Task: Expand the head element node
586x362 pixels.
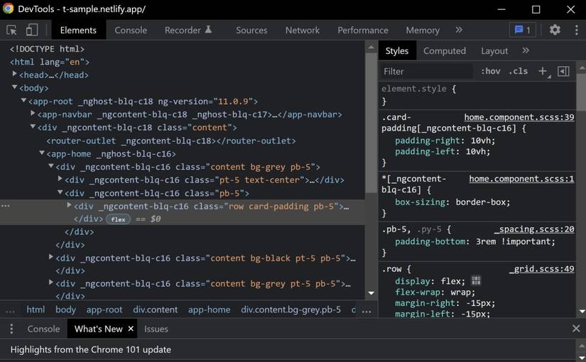Action: tap(14, 75)
